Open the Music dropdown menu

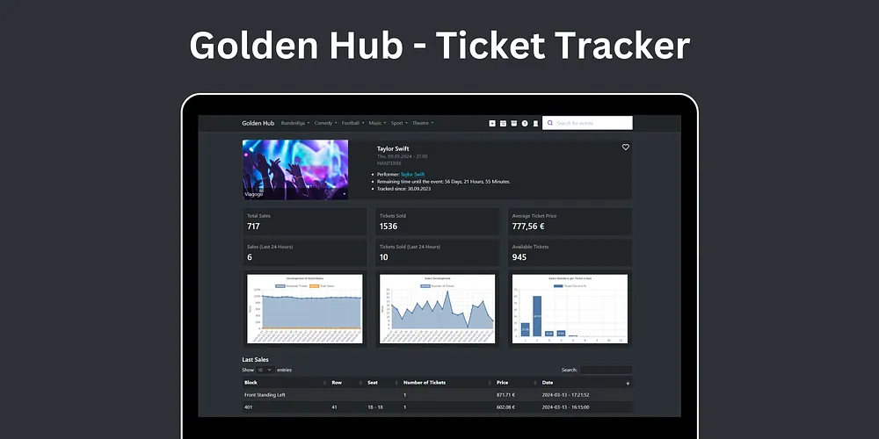[x=377, y=123]
